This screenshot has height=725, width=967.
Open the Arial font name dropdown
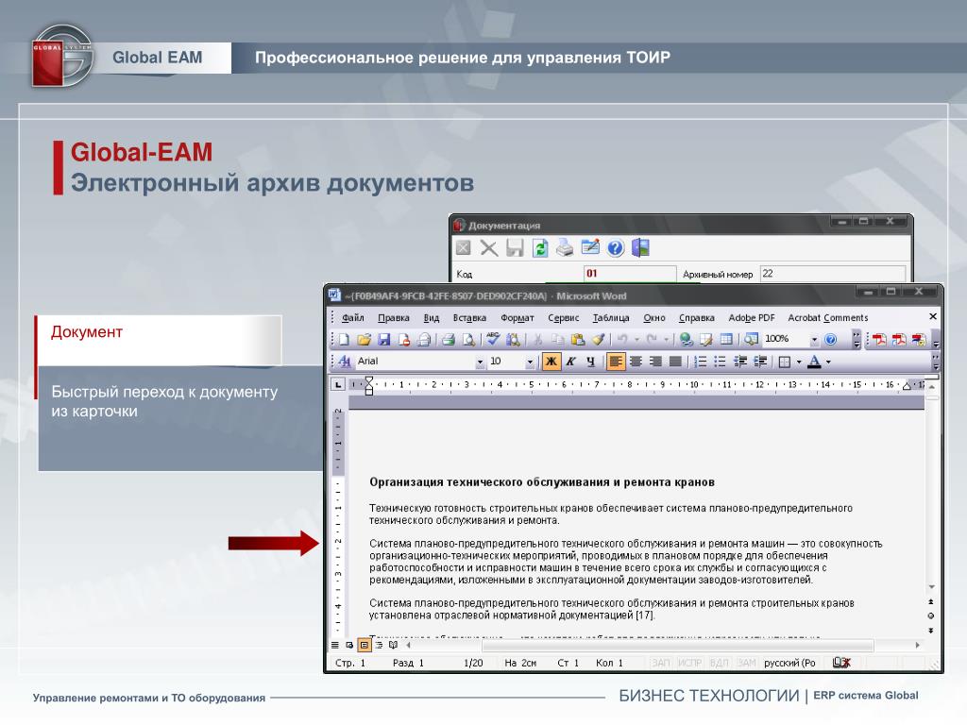click(480, 362)
